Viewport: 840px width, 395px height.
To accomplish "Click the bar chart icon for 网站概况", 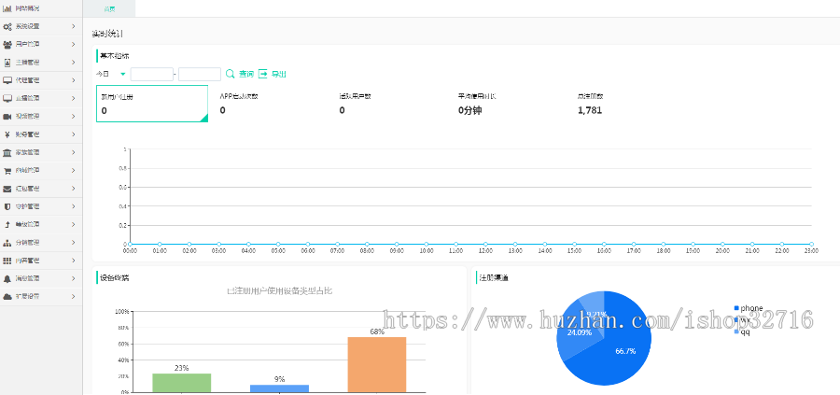I will point(7,8).
